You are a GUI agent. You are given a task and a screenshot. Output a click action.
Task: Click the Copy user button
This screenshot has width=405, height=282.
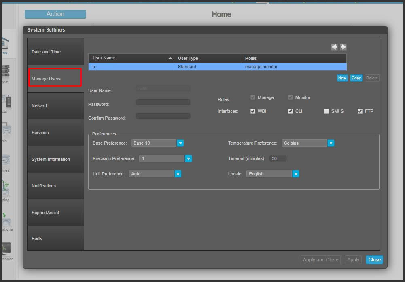coord(356,78)
